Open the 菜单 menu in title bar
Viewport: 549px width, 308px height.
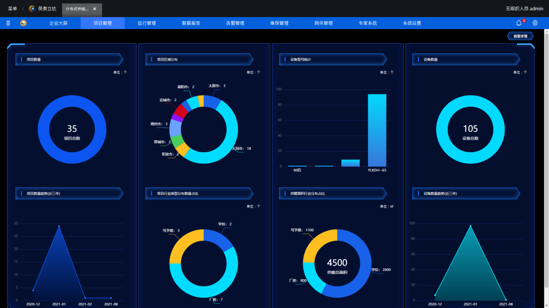[12, 9]
